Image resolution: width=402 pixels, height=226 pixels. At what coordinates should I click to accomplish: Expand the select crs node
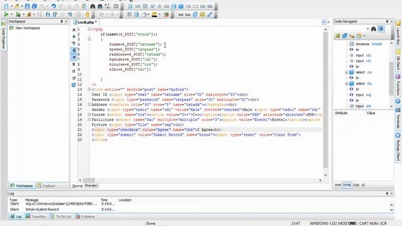(x=346, y=72)
